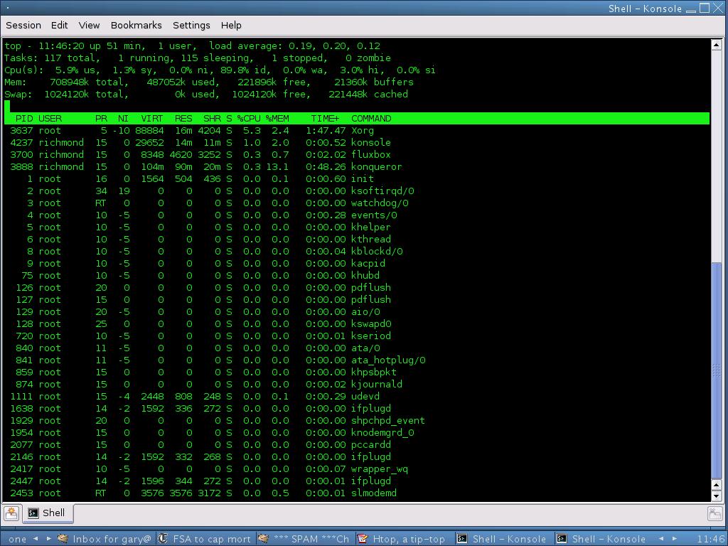Click the kswapd0 command text
The width and height of the screenshot is (728, 546).
click(371, 323)
